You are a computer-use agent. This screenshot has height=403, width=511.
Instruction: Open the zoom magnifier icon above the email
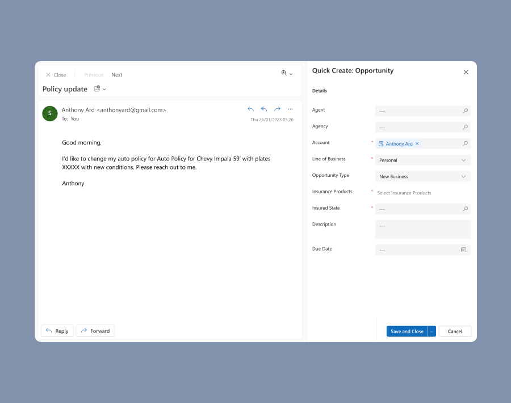[x=283, y=74]
